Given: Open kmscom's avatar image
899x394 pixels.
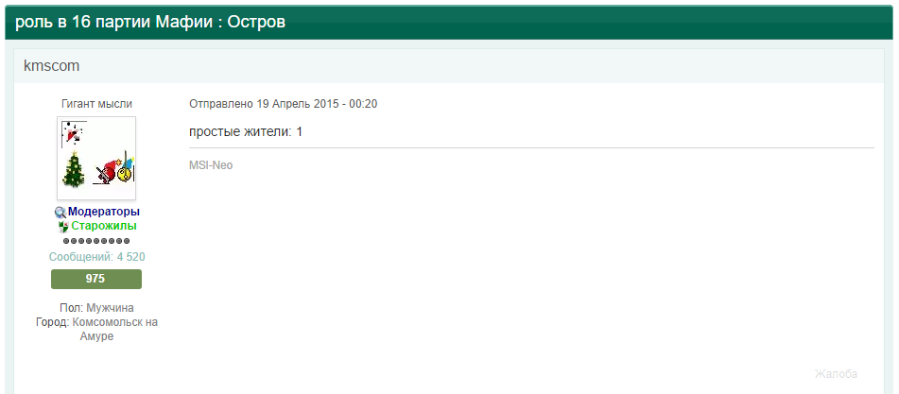Looking at the screenshot, I should tap(96, 158).
